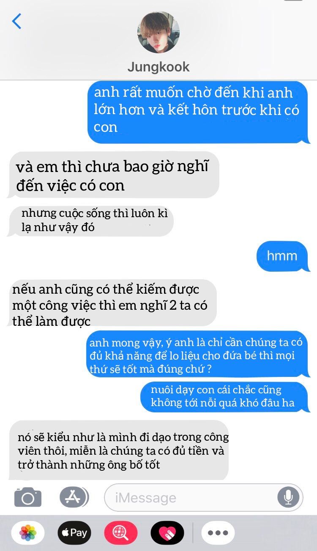Open the Jungkook contact avatar

[x=158, y=33]
